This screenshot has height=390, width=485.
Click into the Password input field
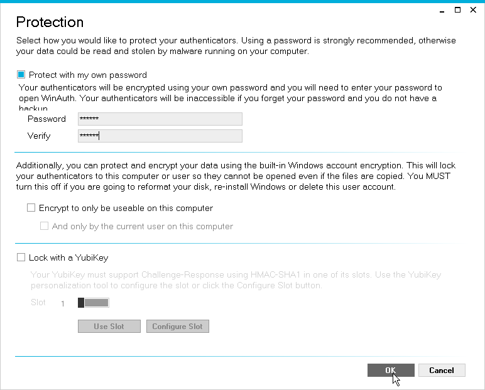160,119
